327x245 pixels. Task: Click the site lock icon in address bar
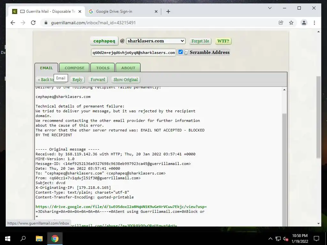(x=46, y=23)
